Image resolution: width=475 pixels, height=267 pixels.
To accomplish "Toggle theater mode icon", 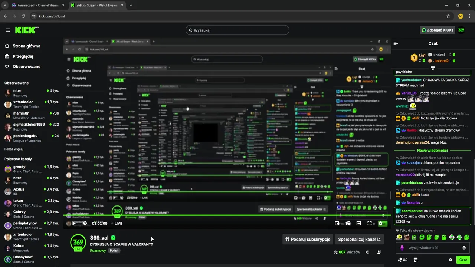I will point(359,223).
